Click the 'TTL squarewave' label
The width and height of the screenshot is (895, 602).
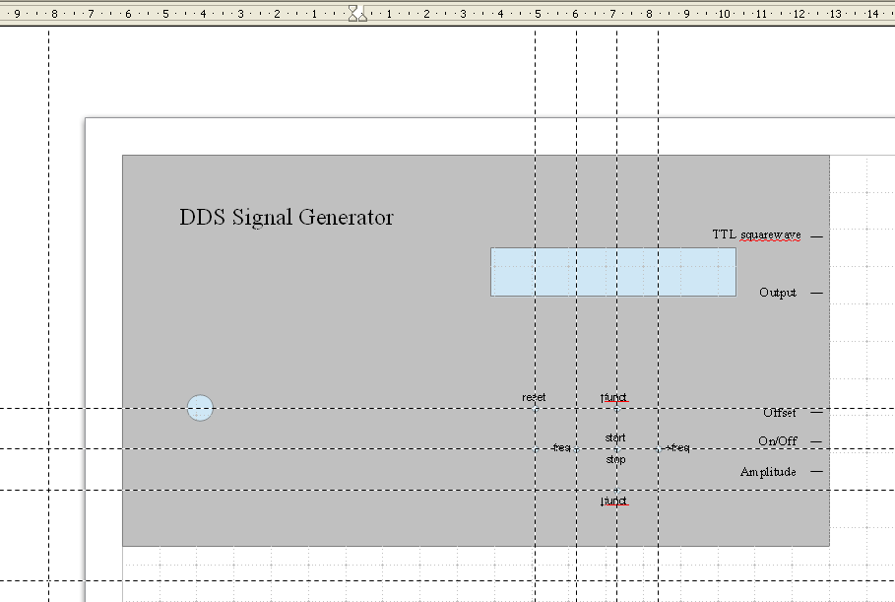click(x=756, y=234)
